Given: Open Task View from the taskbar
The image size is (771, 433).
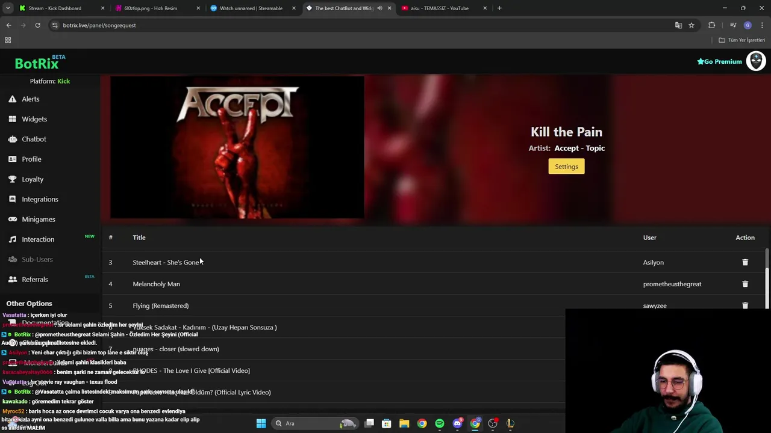Looking at the screenshot, I should pyautogui.click(x=369, y=423).
